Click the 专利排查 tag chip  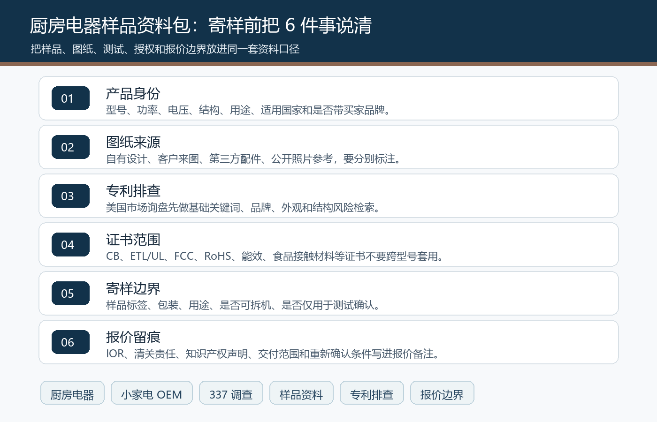(372, 393)
